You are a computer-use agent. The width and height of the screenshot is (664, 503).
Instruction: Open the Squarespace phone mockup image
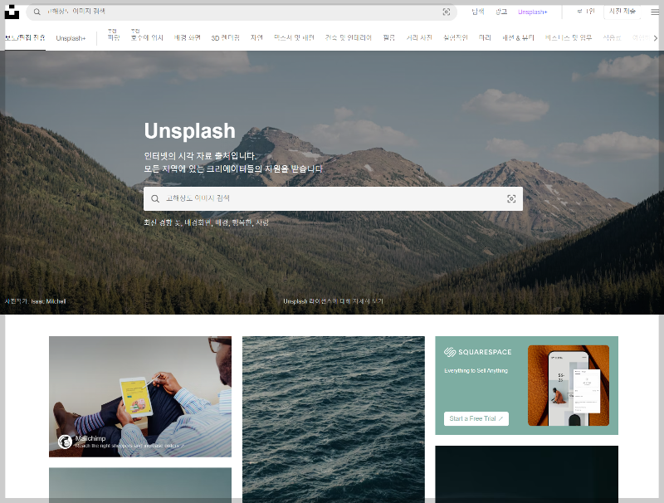[x=569, y=385]
